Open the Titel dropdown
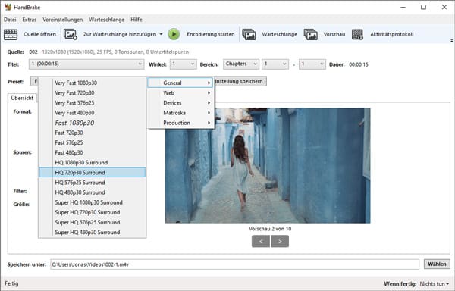Screen dimensions: 455x291 coord(86,64)
